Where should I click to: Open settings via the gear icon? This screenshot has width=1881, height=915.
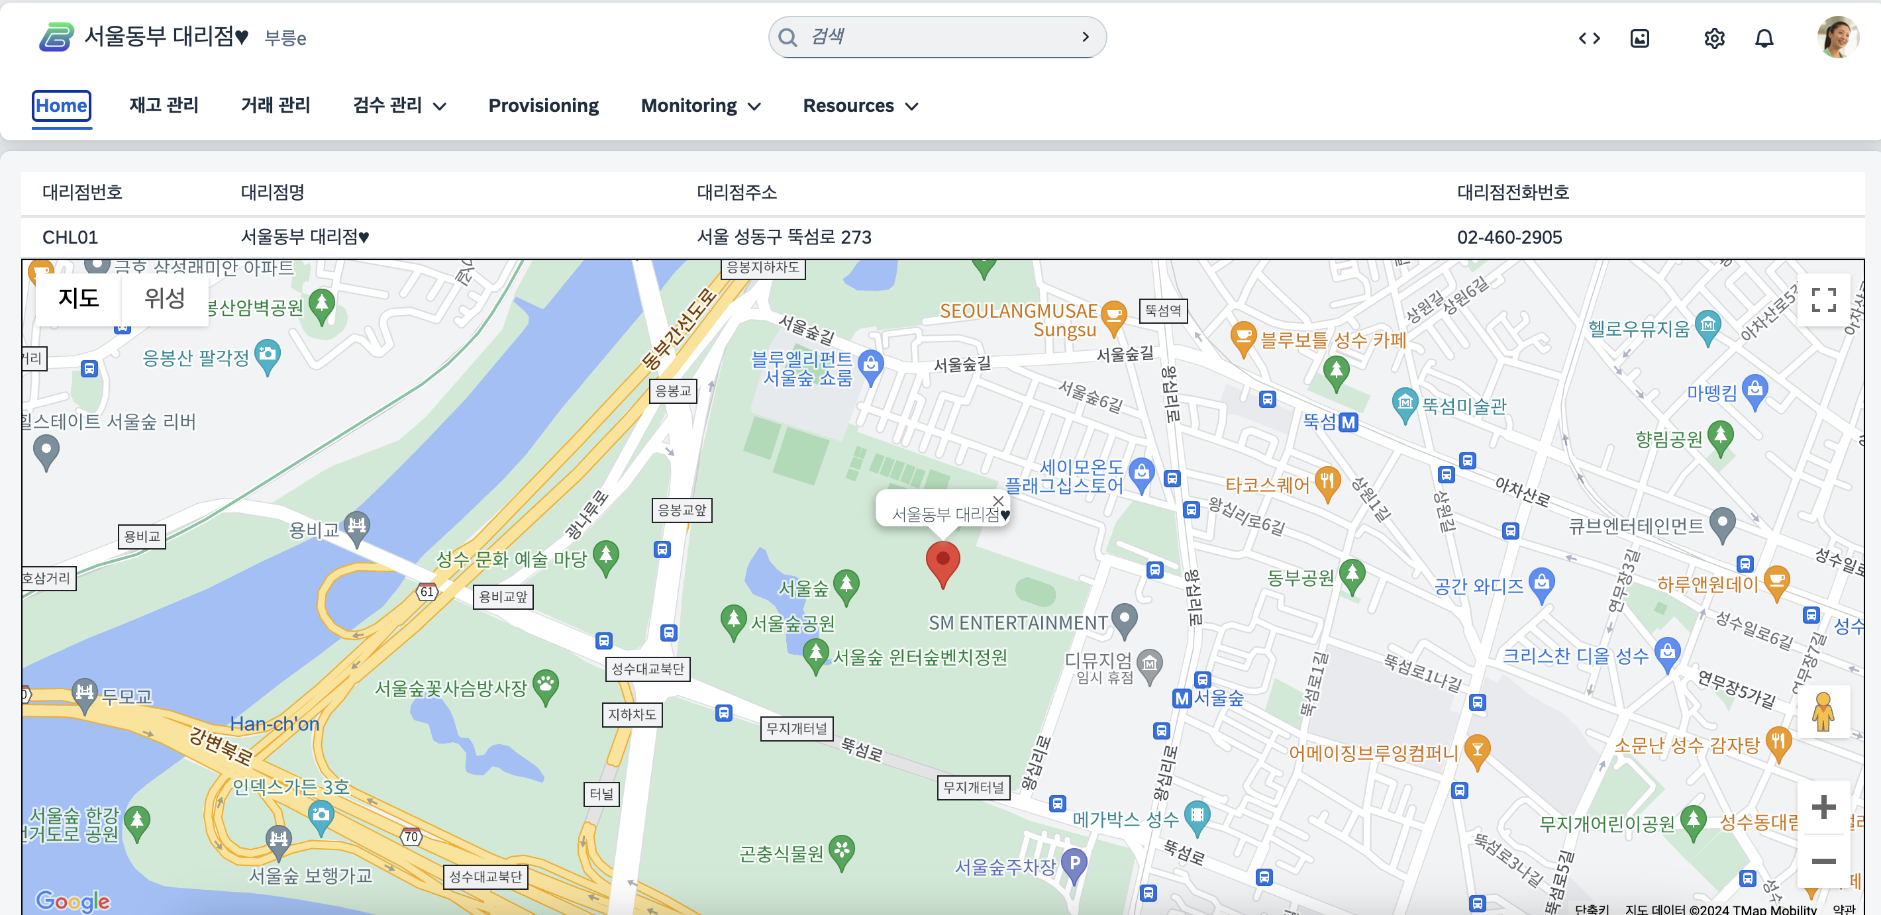pos(1714,38)
